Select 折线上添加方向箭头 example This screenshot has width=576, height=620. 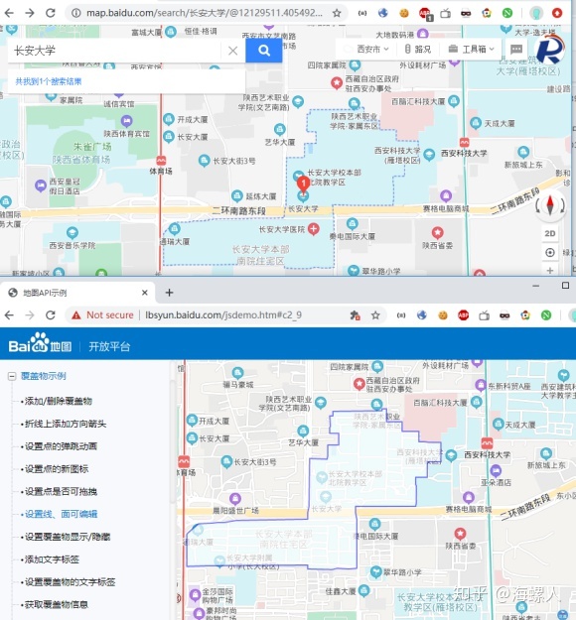click(66, 424)
